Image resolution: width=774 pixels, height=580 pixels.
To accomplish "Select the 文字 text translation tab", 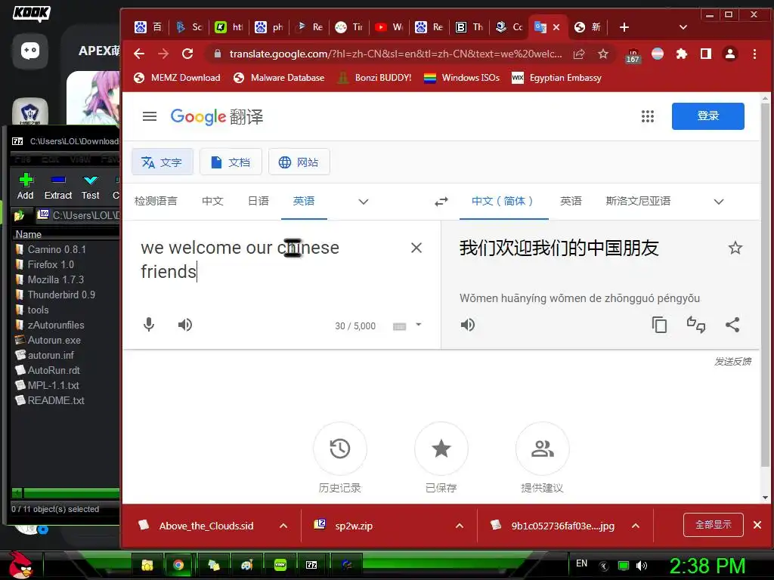I will (162, 162).
